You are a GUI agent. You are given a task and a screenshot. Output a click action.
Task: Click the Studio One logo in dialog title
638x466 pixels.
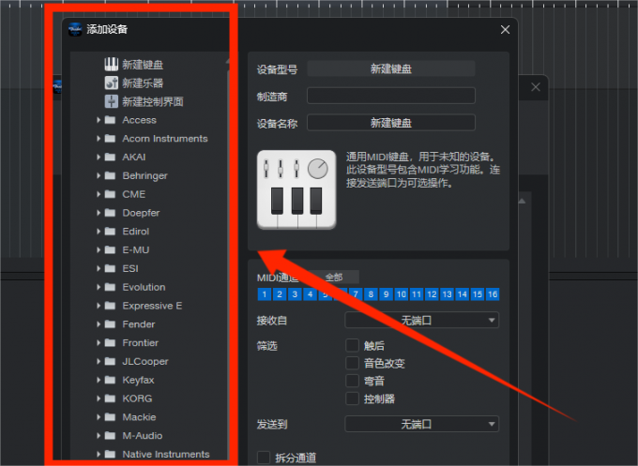(75, 29)
